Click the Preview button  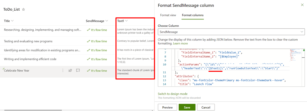click(167, 107)
